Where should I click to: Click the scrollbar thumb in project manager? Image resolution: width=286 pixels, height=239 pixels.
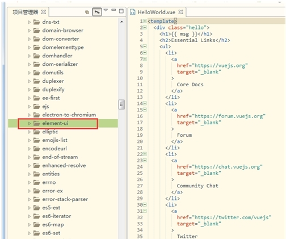[x=121, y=104]
